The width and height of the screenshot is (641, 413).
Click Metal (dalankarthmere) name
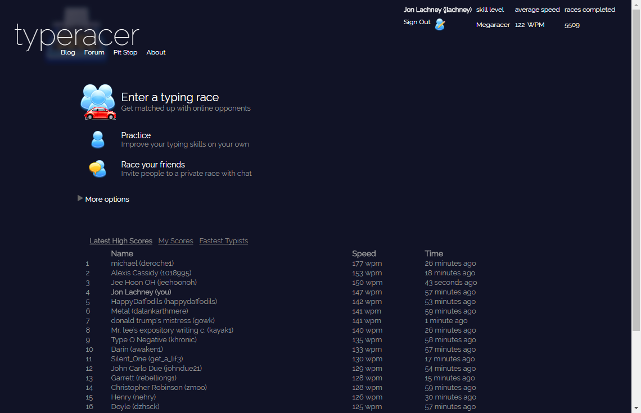pos(150,311)
